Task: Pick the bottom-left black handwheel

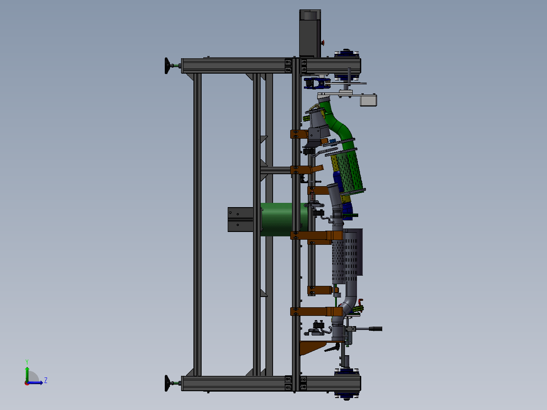Action: pyautogui.click(x=166, y=383)
